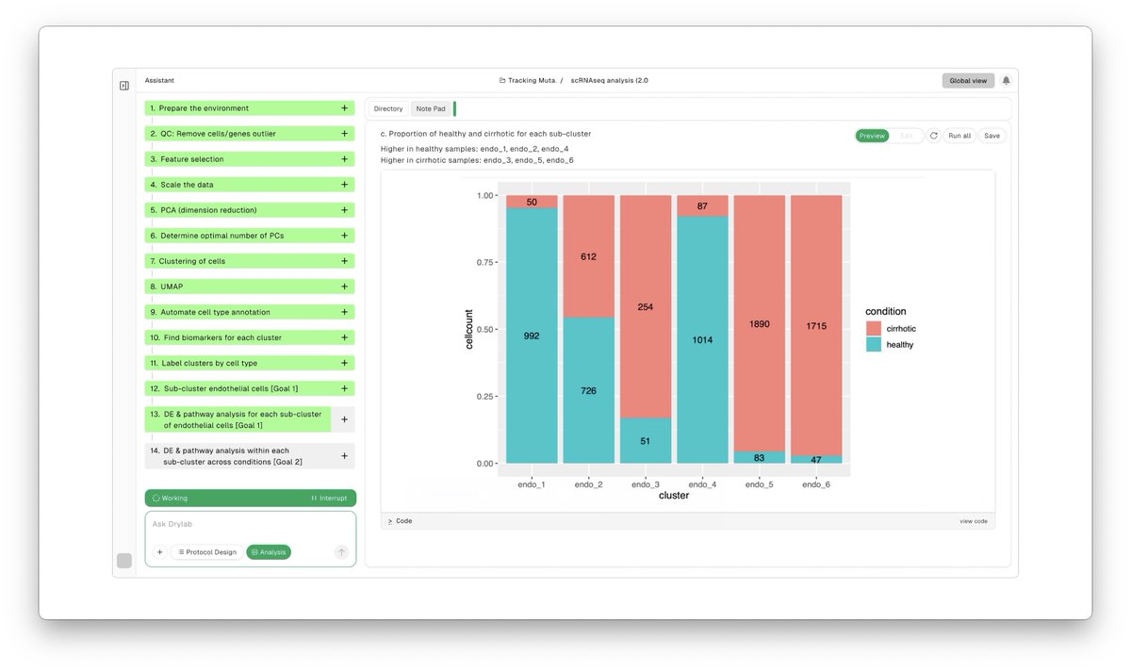Save the notebook
1131x671 pixels.
[x=992, y=136]
